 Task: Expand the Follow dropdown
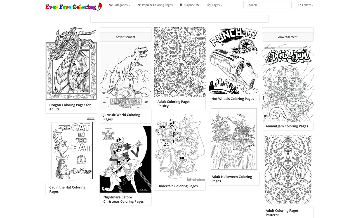[306, 5]
